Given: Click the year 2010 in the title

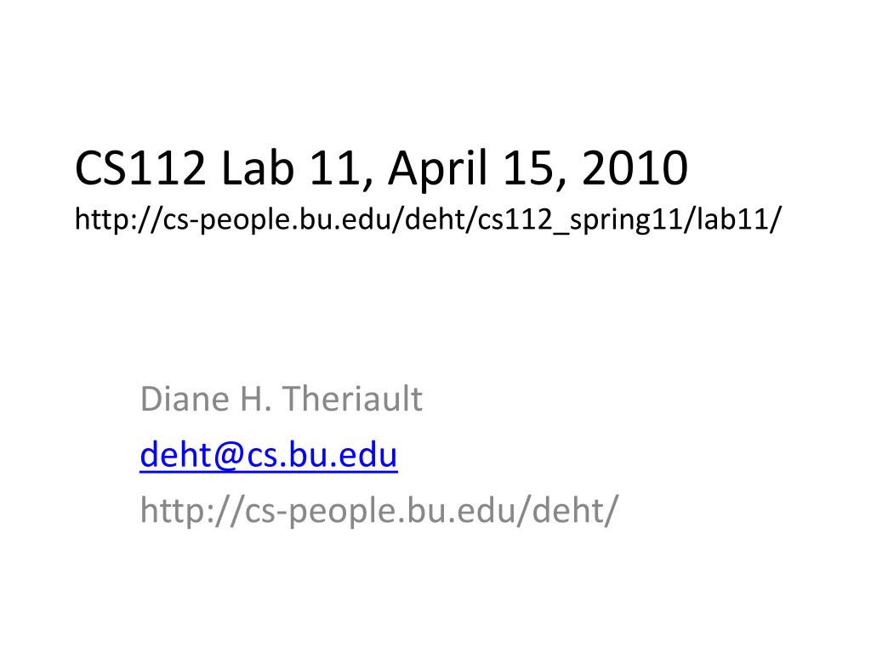Looking at the screenshot, I should pos(635,168).
